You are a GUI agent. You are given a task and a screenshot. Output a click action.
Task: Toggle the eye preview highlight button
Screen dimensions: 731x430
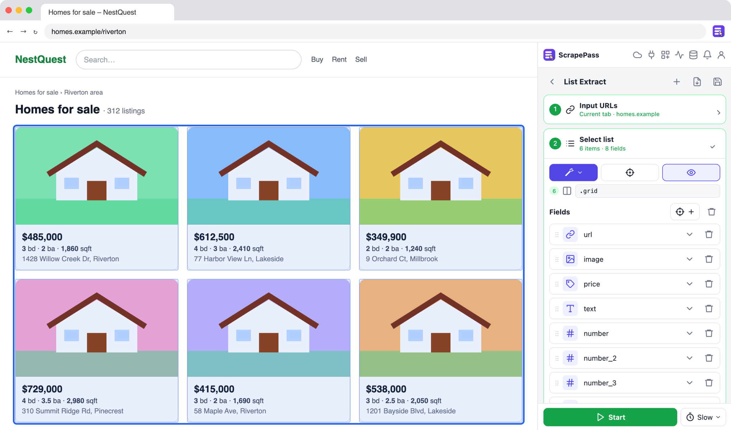691,173
